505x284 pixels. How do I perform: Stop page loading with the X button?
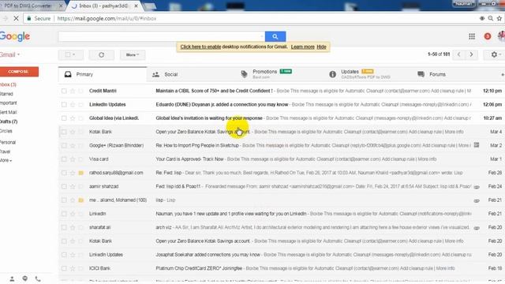pyautogui.click(x=16, y=19)
